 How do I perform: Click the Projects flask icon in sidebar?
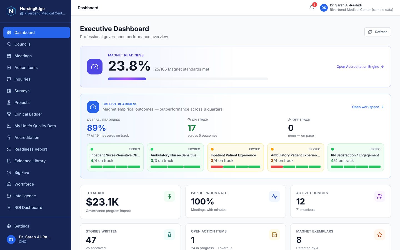9,102
